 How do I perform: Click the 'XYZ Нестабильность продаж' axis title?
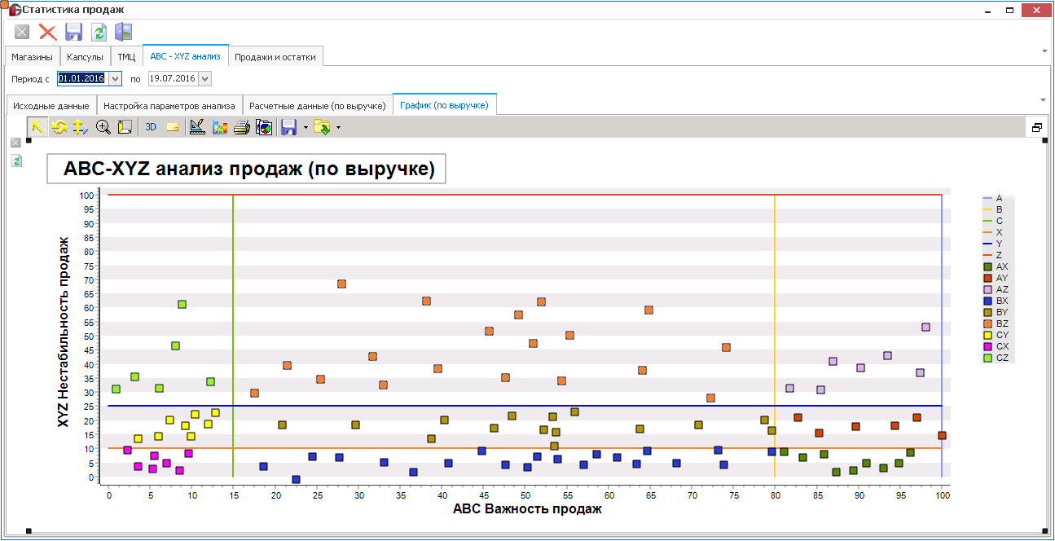pyautogui.click(x=63, y=332)
